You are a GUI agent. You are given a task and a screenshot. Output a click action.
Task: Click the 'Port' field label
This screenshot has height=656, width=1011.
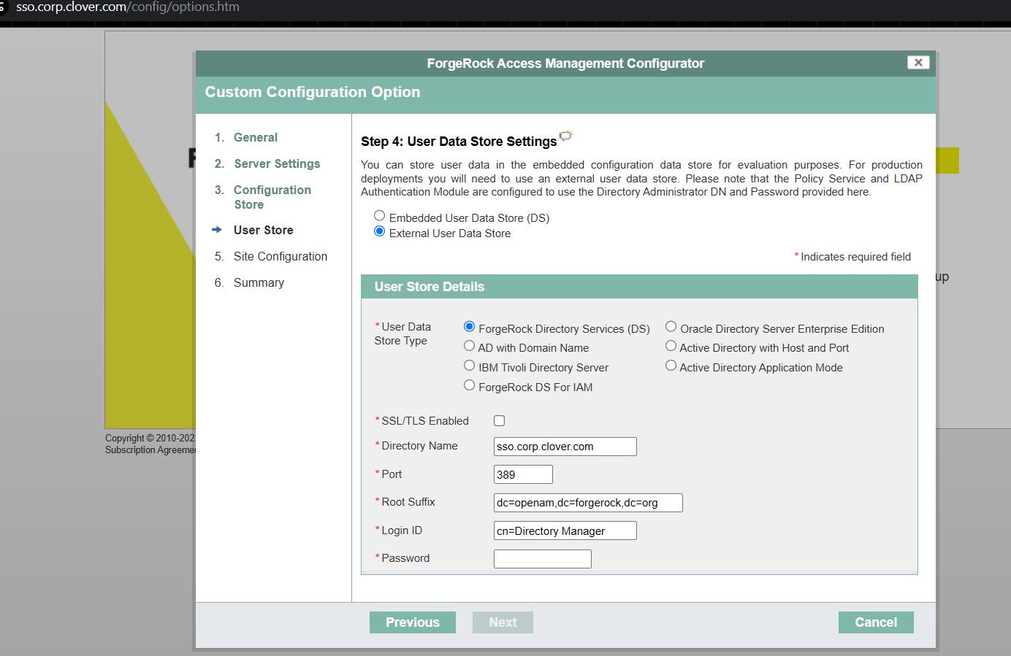point(389,474)
